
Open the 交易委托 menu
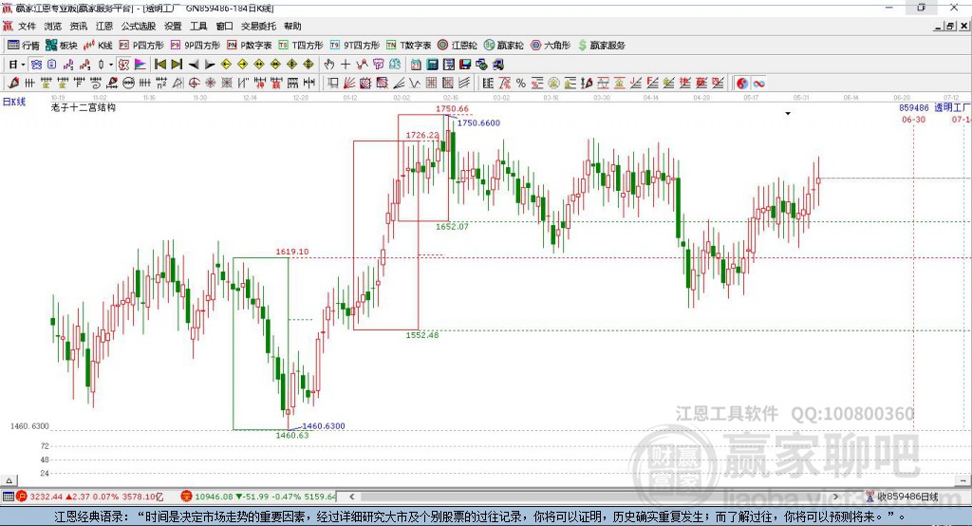(x=258, y=26)
